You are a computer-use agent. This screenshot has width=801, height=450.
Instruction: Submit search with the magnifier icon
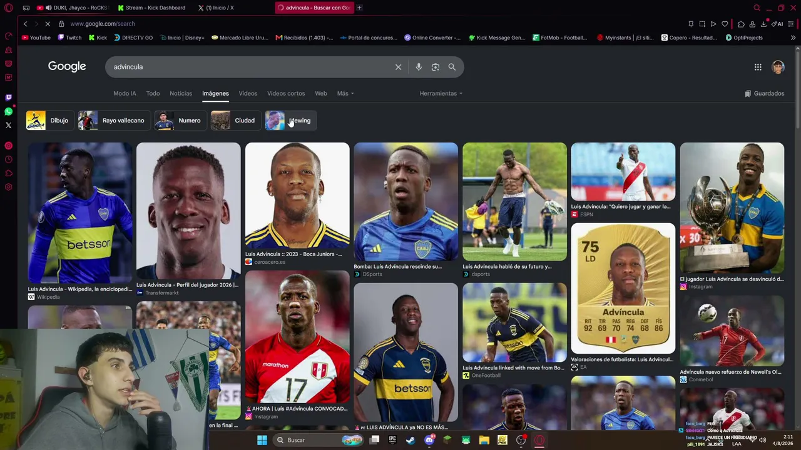point(452,67)
